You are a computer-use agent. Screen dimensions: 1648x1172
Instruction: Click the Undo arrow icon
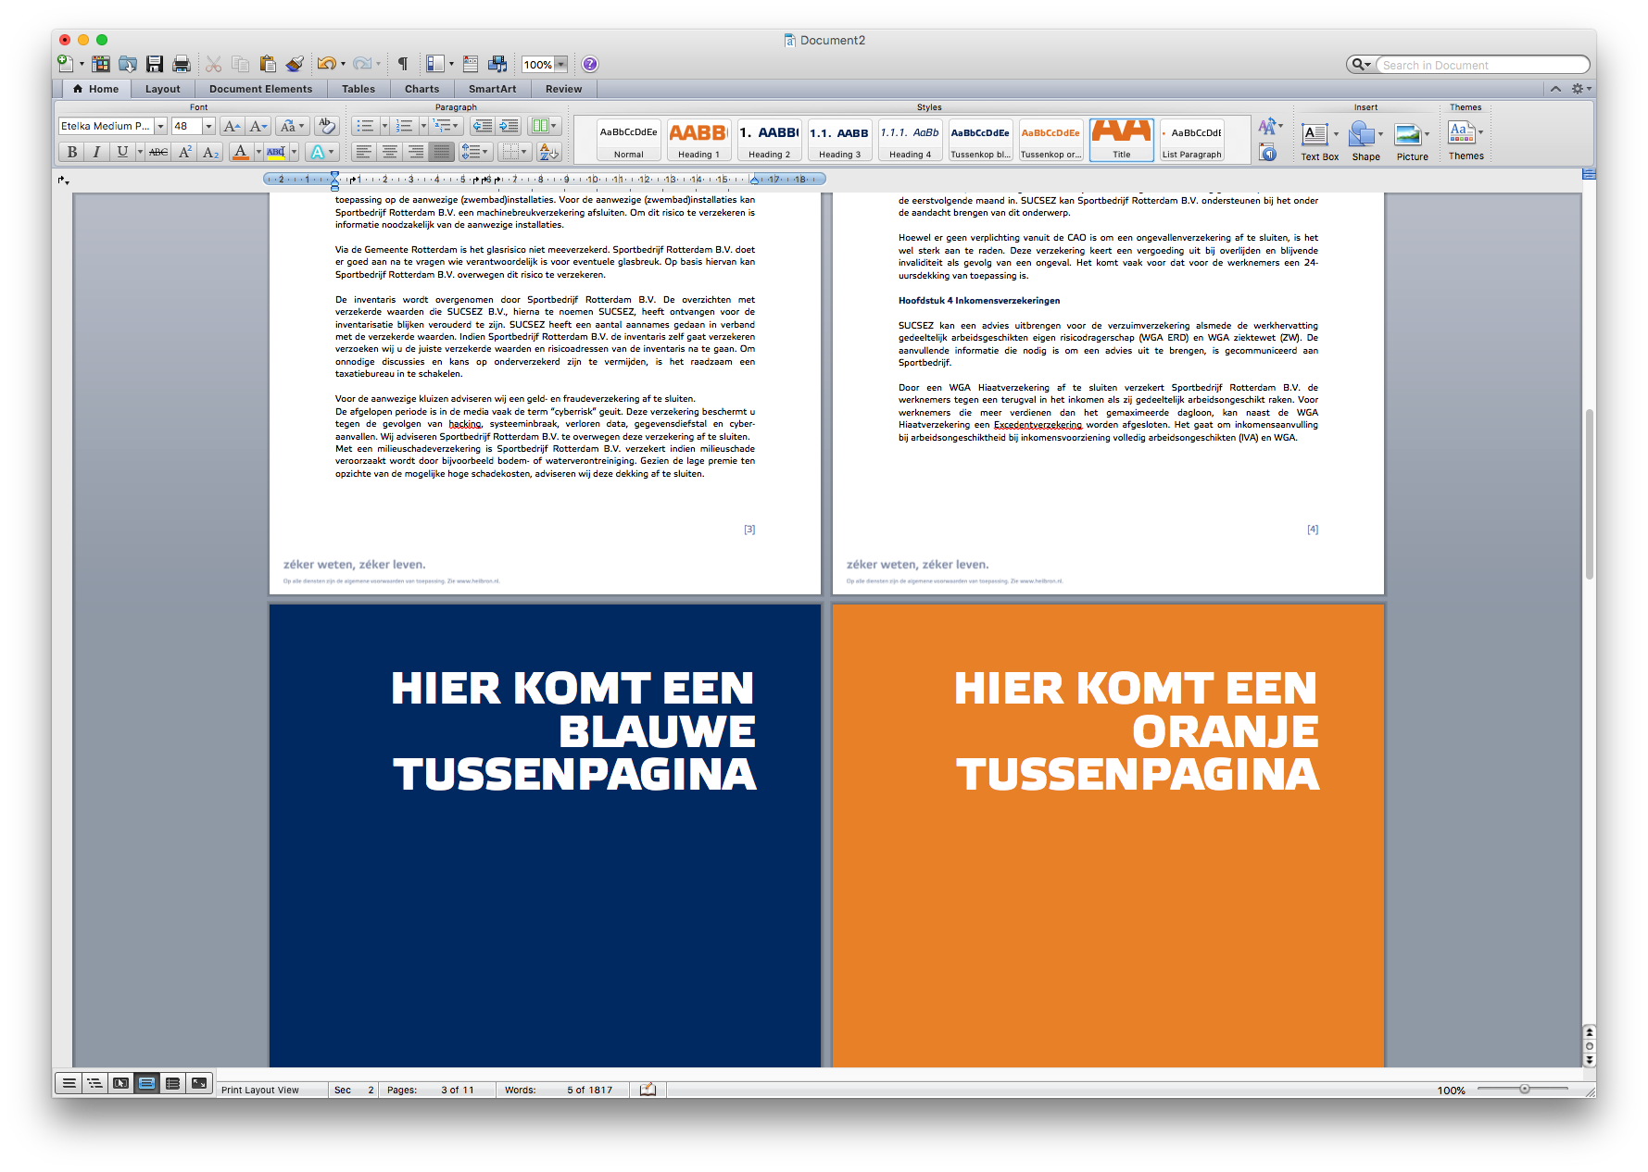326,64
